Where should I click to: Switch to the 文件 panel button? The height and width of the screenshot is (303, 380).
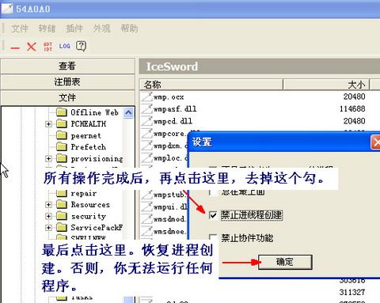67,97
